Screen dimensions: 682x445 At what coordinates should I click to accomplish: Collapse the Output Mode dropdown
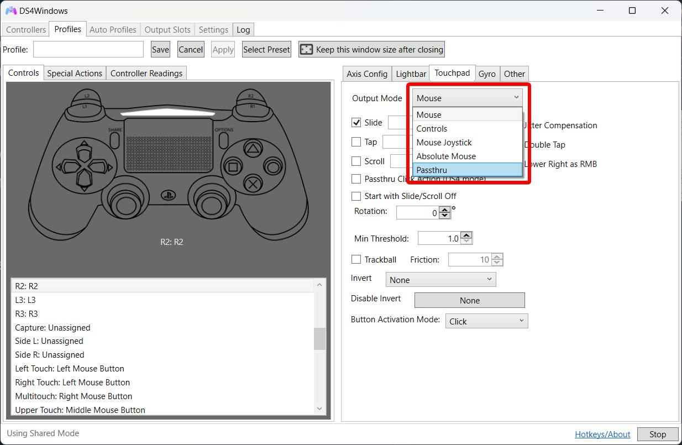tap(468, 98)
